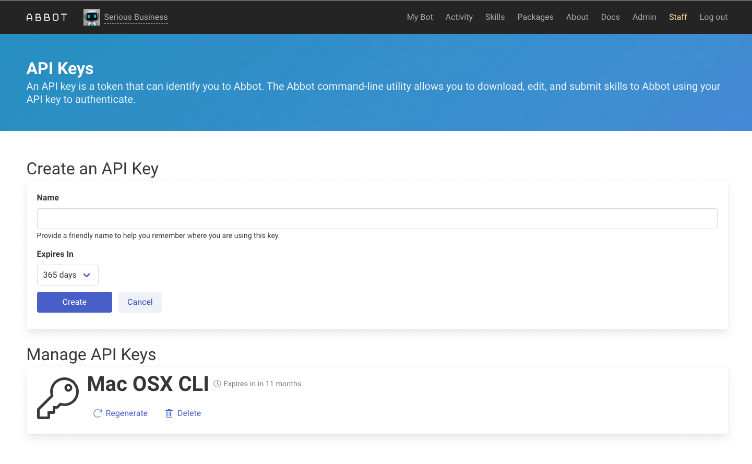Go to the Activity page
752x464 pixels.
pos(459,17)
